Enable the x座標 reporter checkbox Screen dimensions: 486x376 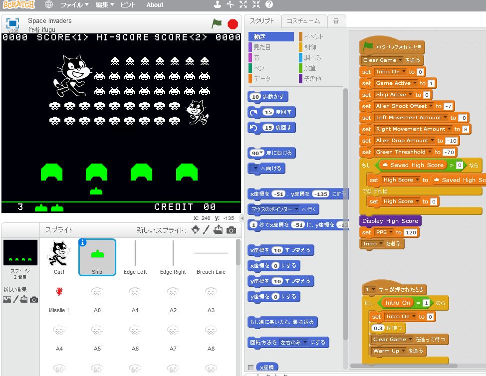[x=251, y=368]
